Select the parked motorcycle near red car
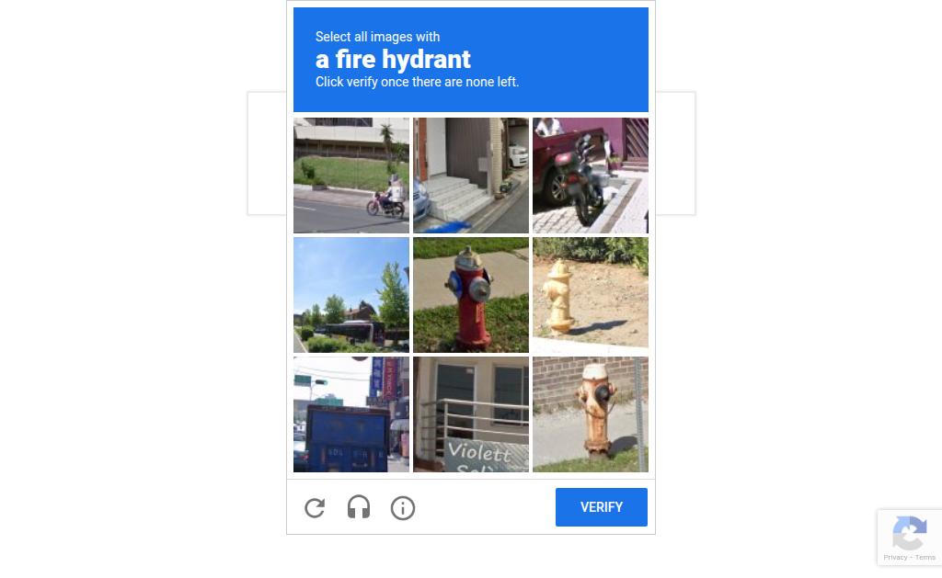 point(591,176)
